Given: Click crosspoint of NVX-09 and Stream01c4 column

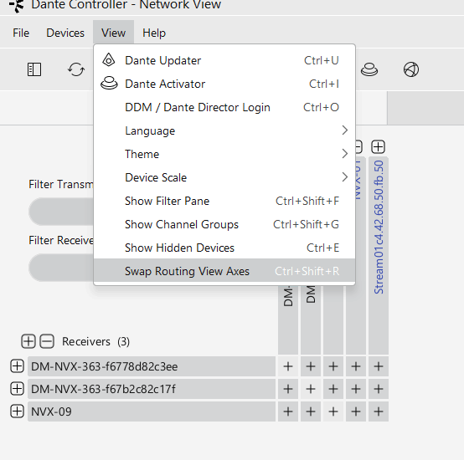Looking at the screenshot, I should 379,411.
